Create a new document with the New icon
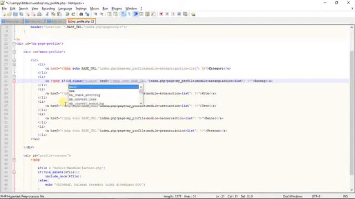355x199 pixels. pos(4,14)
